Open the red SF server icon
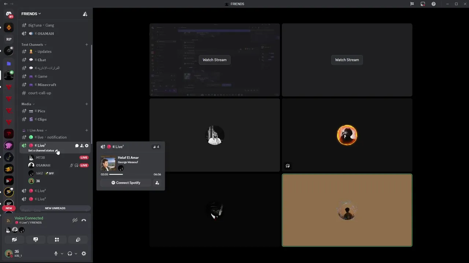 9,180
